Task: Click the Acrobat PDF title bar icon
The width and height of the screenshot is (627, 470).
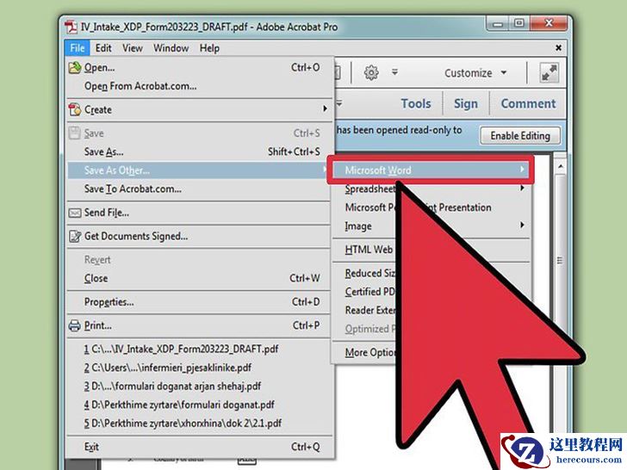Action: (71, 27)
